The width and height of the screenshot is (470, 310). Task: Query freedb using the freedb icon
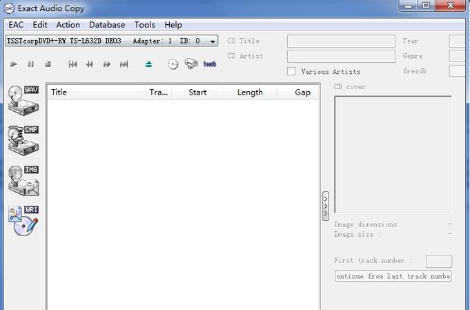tap(210, 64)
